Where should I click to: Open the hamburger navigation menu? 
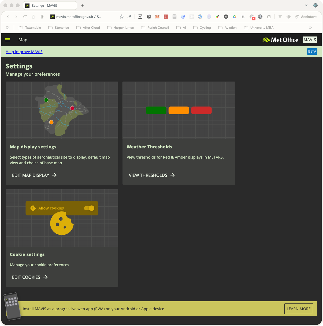point(8,40)
